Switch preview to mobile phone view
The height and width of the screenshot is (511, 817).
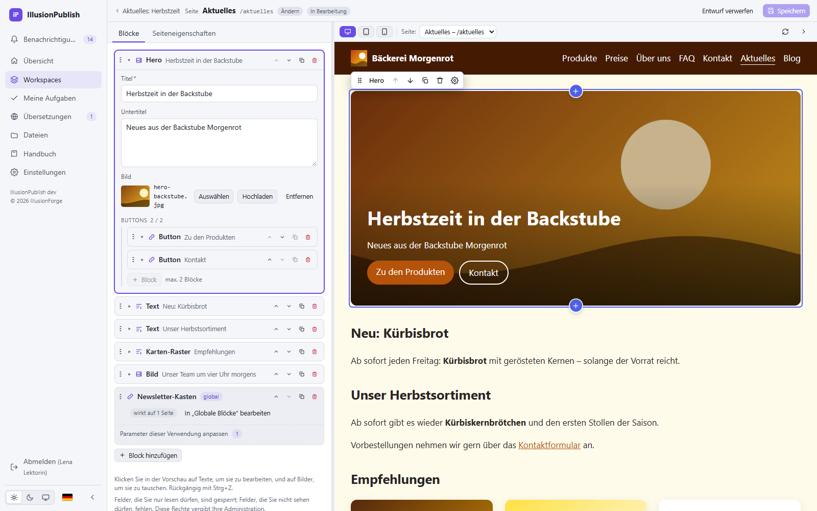pyautogui.click(x=385, y=32)
